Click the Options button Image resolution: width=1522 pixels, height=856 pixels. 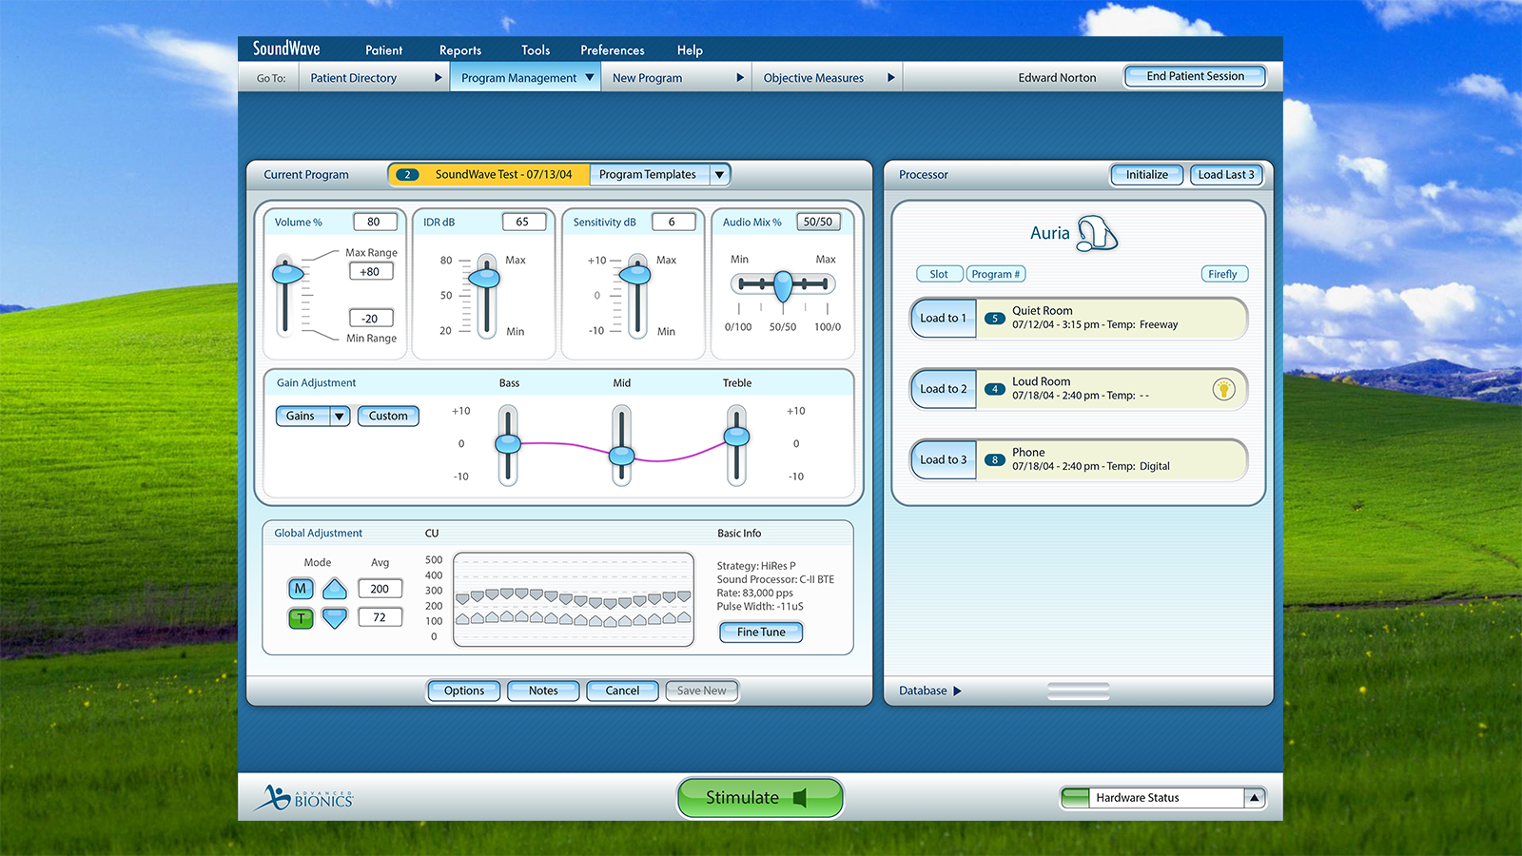click(464, 691)
